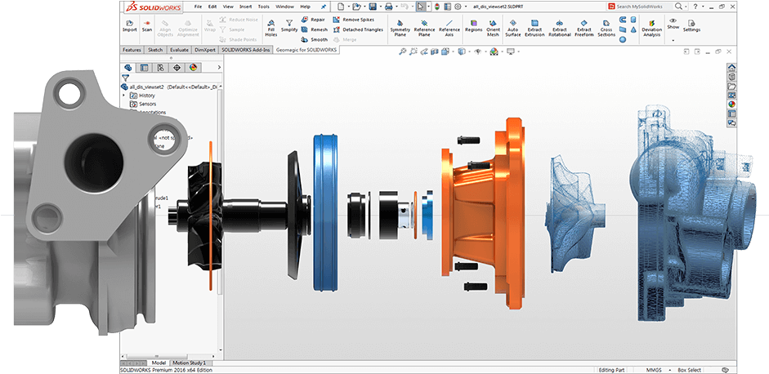
Task: Open the DisplayManager color-ball tab
Action: (x=193, y=68)
